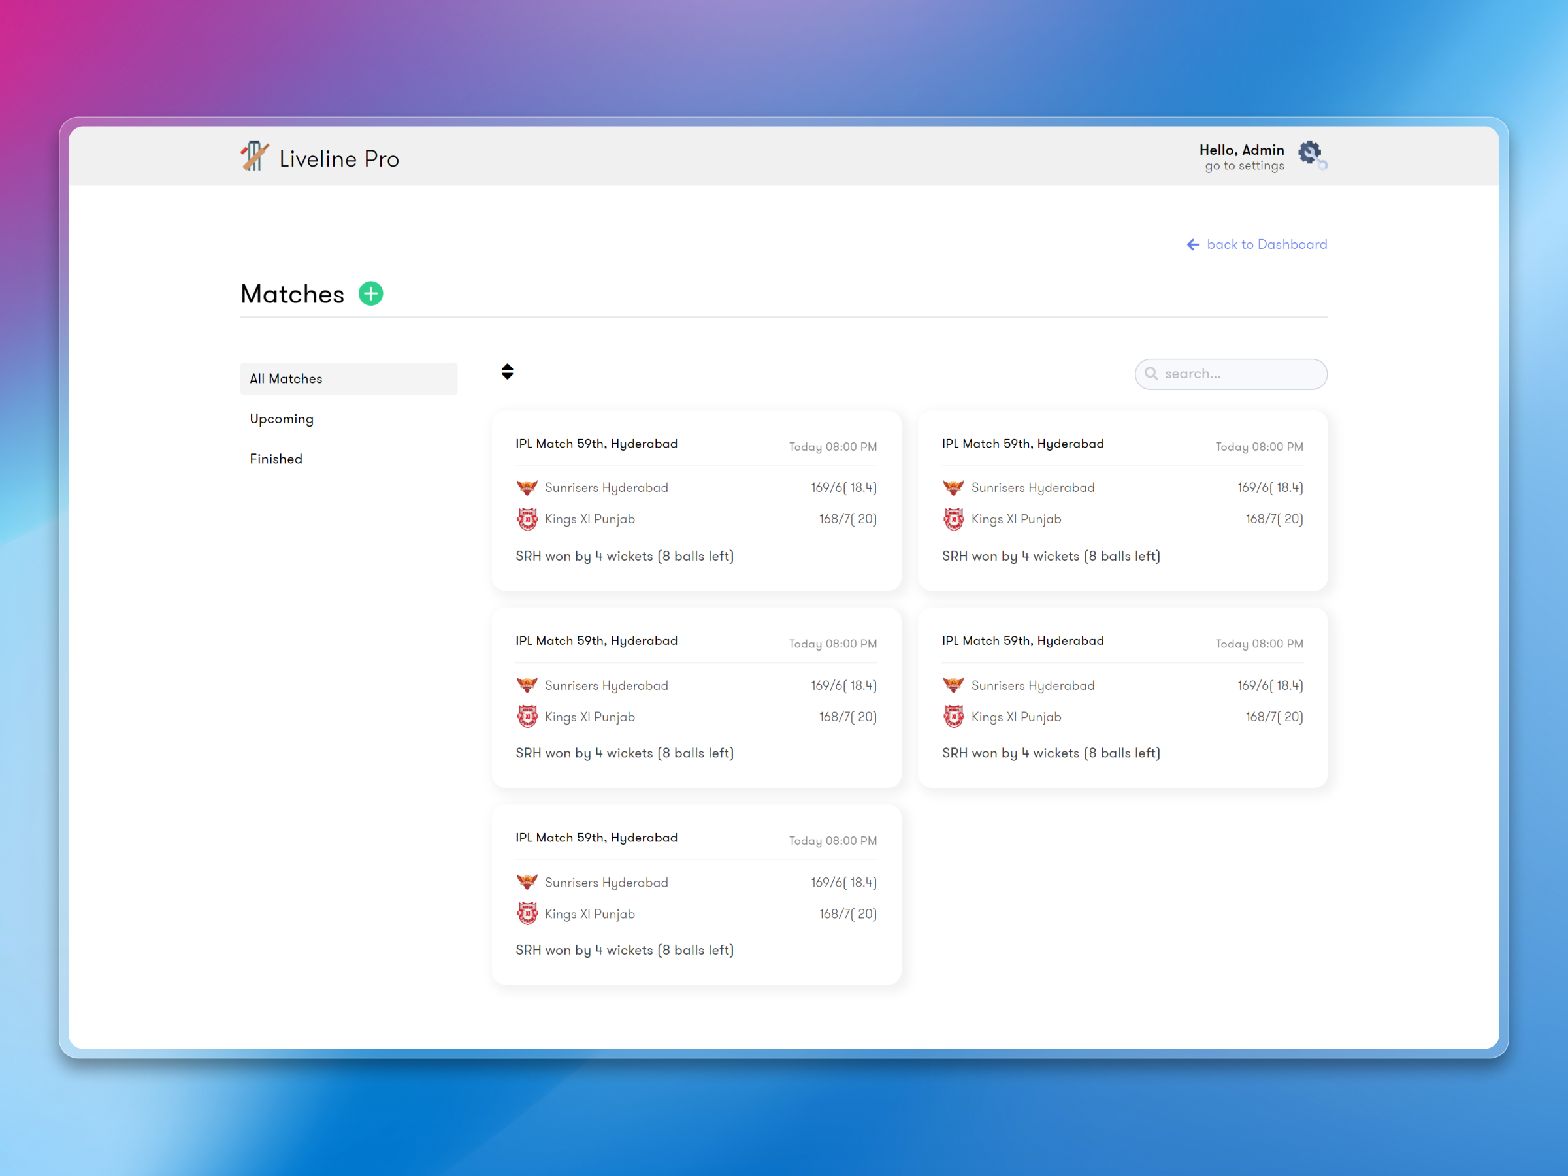This screenshot has width=1568, height=1176.
Task: Click go to settings text
Action: pyautogui.click(x=1243, y=165)
